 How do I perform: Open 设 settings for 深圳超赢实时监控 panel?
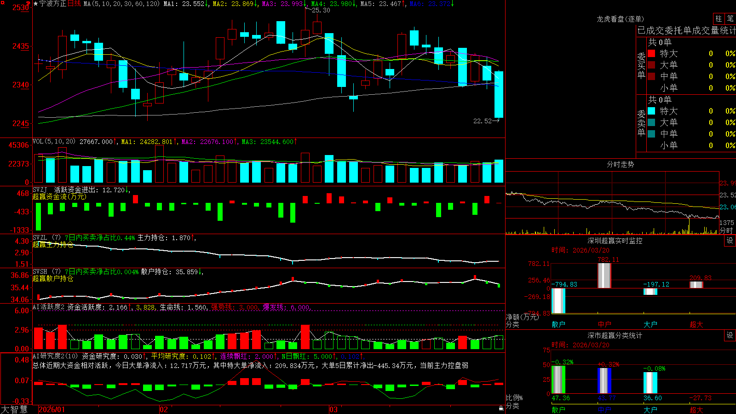point(730,241)
